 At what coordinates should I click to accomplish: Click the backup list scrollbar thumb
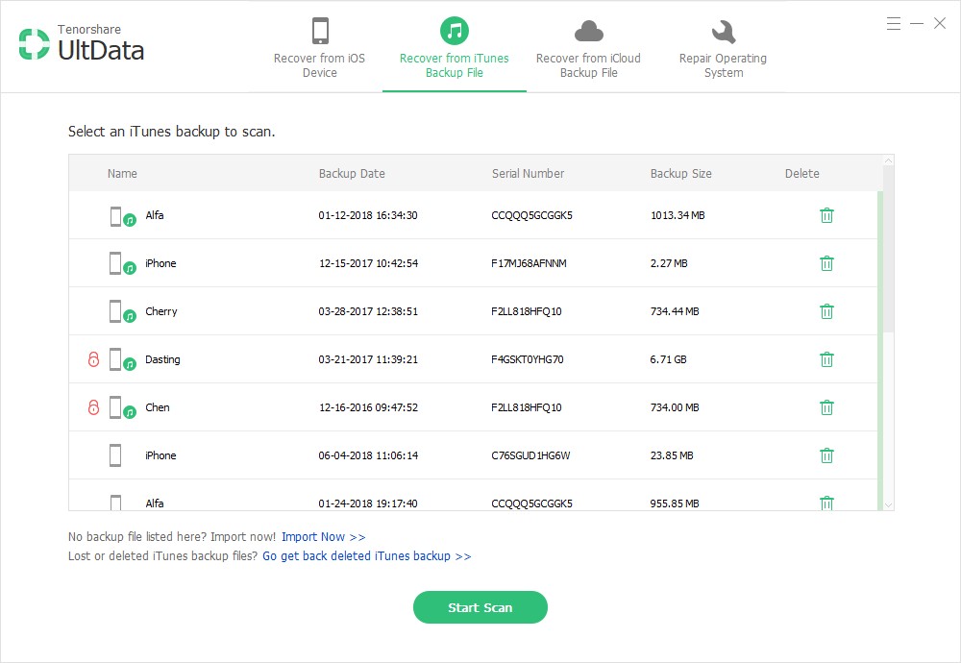(x=888, y=249)
